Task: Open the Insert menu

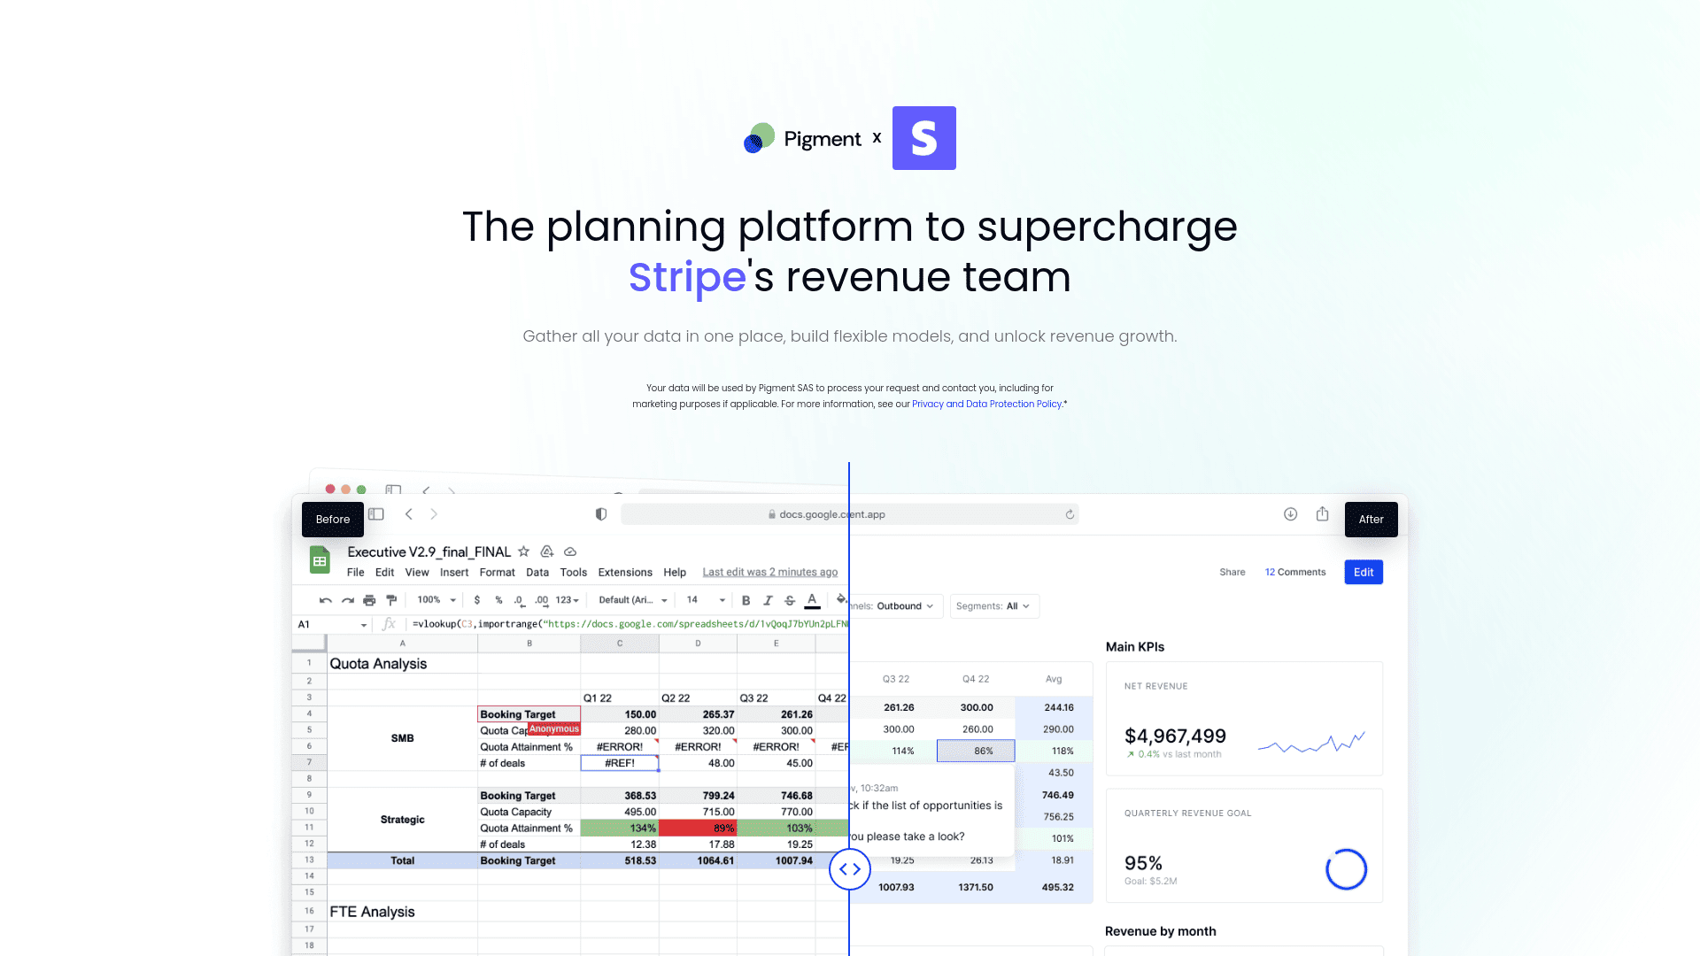Action: pyautogui.click(x=454, y=573)
